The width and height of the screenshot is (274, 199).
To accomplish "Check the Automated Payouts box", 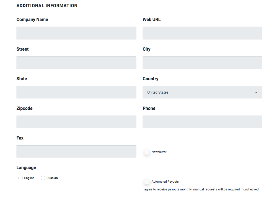I will [x=147, y=182].
